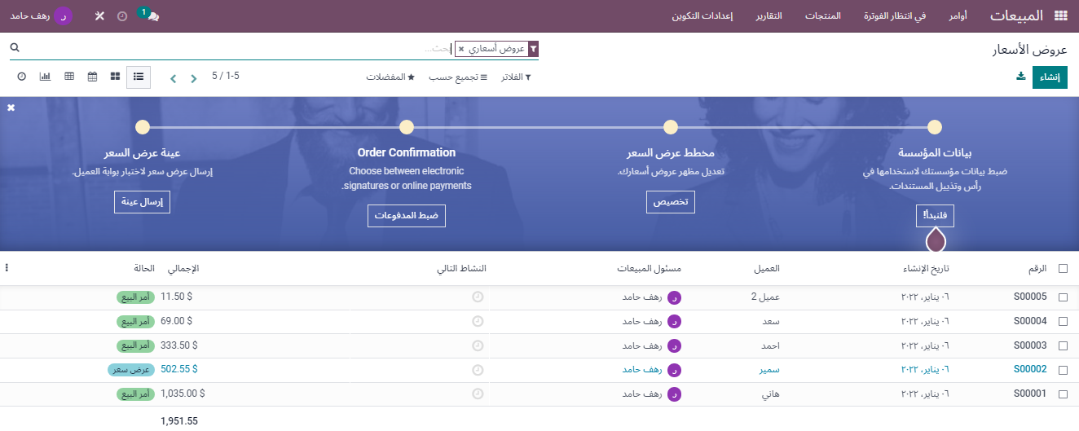Image resolution: width=1079 pixels, height=431 pixels.
Task: Click the إرسال عينة button
Action: [x=142, y=202]
